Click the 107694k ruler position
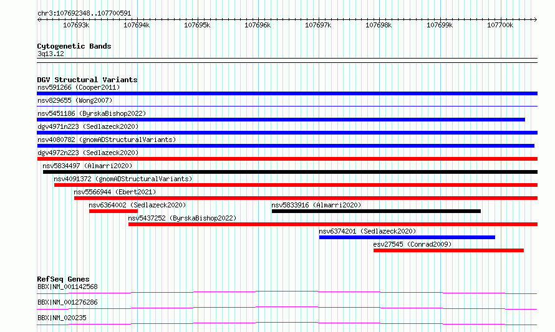The width and height of the screenshot is (555, 332). 137,25
